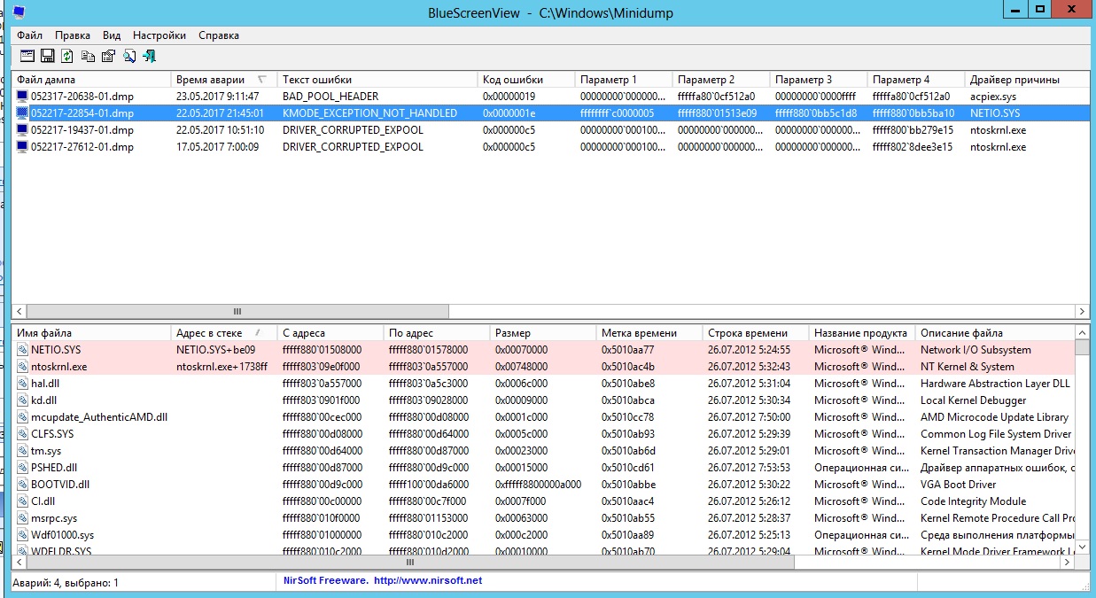The height and width of the screenshot is (598, 1096).
Task: Click the Save floppy disk icon
Action: (x=47, y=57)
